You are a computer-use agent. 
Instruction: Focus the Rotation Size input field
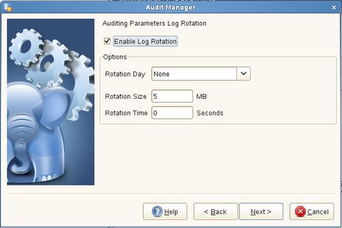point(172,96)
